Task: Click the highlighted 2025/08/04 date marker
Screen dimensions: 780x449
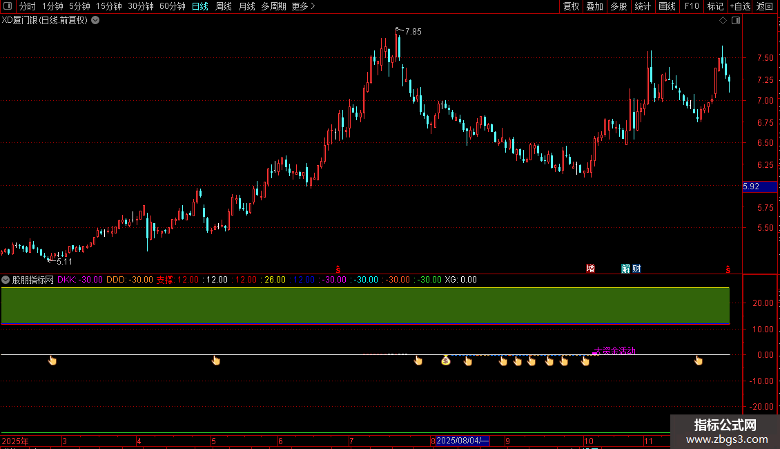Action: tap(462, 441)
